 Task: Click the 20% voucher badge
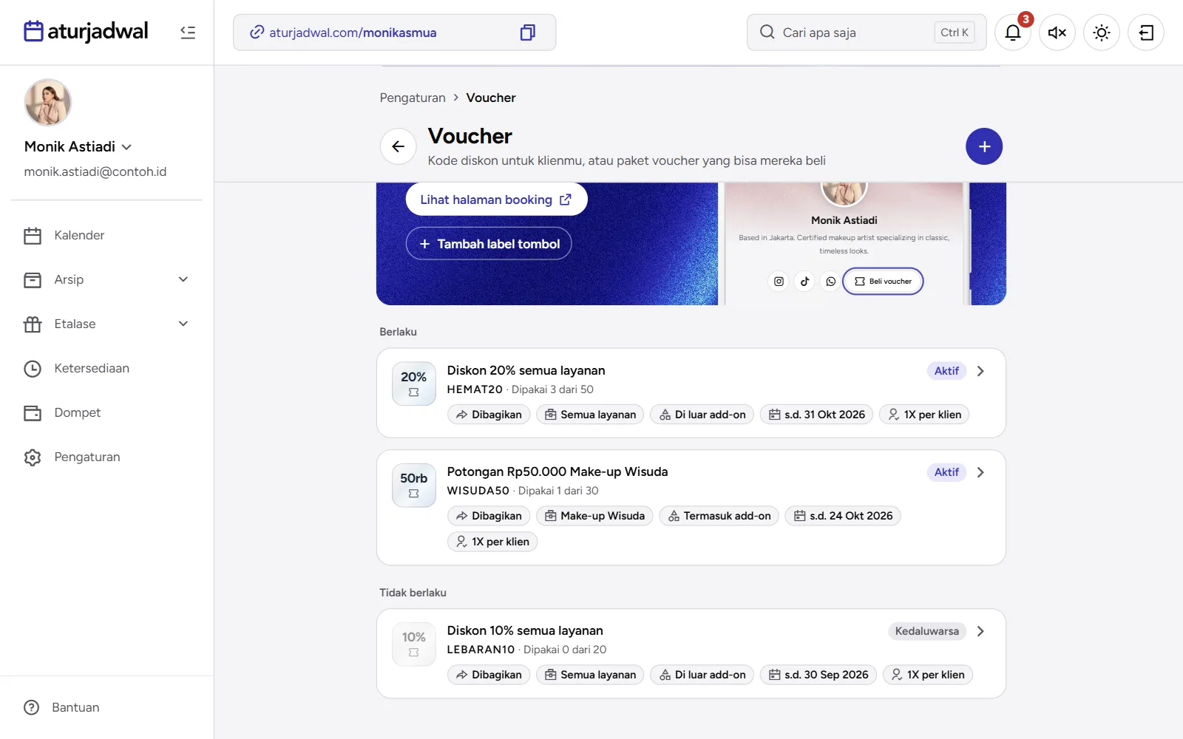pos(414,384)
